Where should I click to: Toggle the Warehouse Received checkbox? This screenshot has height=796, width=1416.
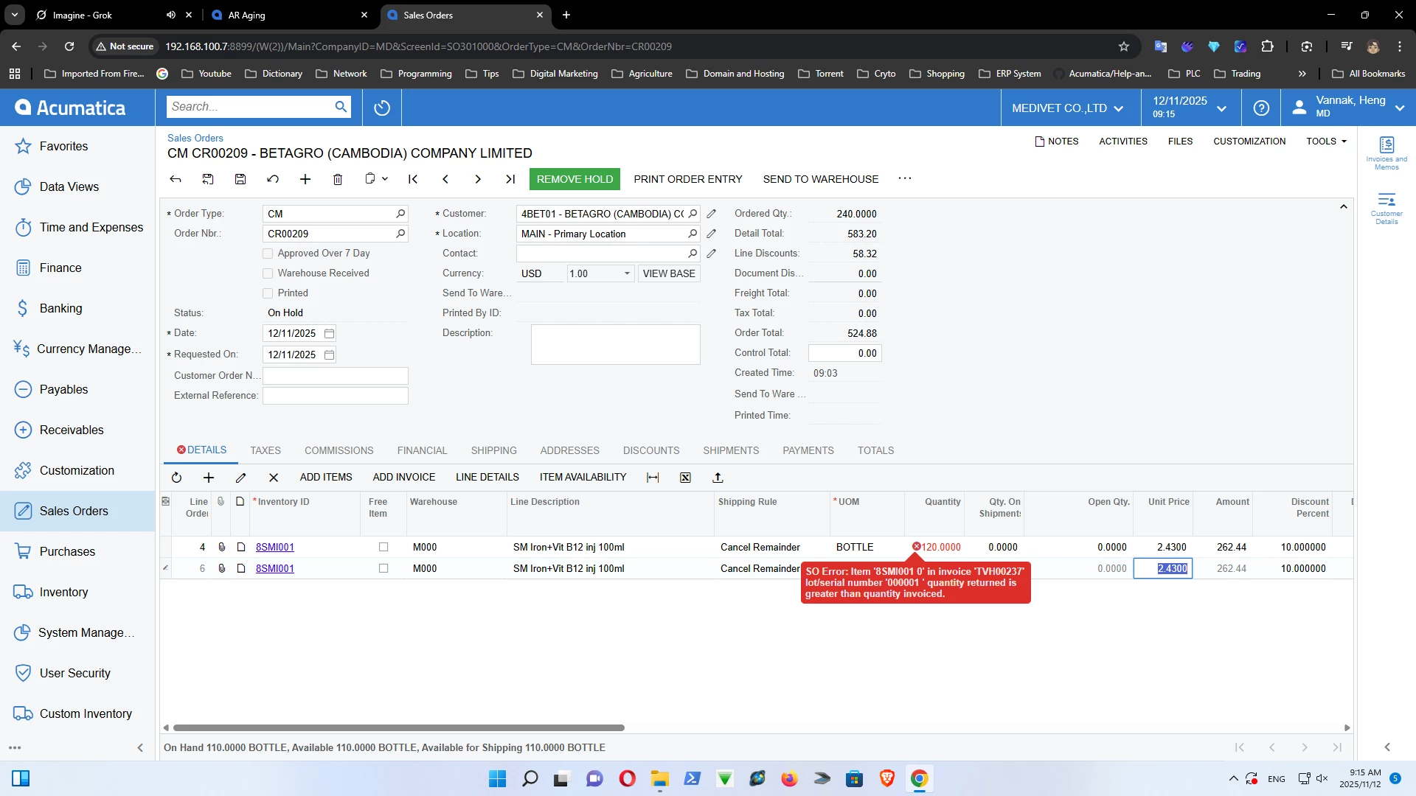click(268, 273)
